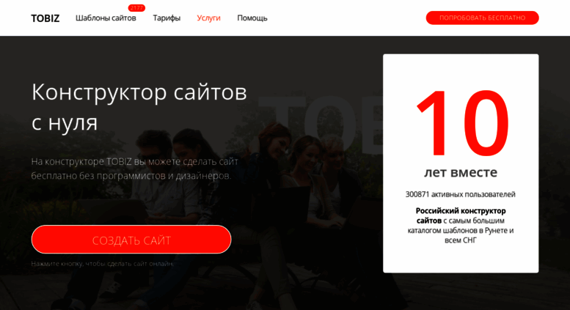Image resolution: width=570 pixels, height=310 pixels.
Task: Click the Конструктор сайтов с нуля heading
Action: coord(139,107)
